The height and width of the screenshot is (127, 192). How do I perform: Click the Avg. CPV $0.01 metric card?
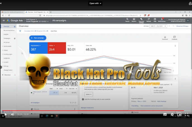pos(75,48)
